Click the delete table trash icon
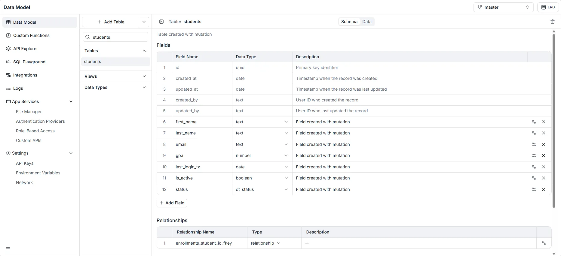The image size is (561, 256). click(552, 22)
